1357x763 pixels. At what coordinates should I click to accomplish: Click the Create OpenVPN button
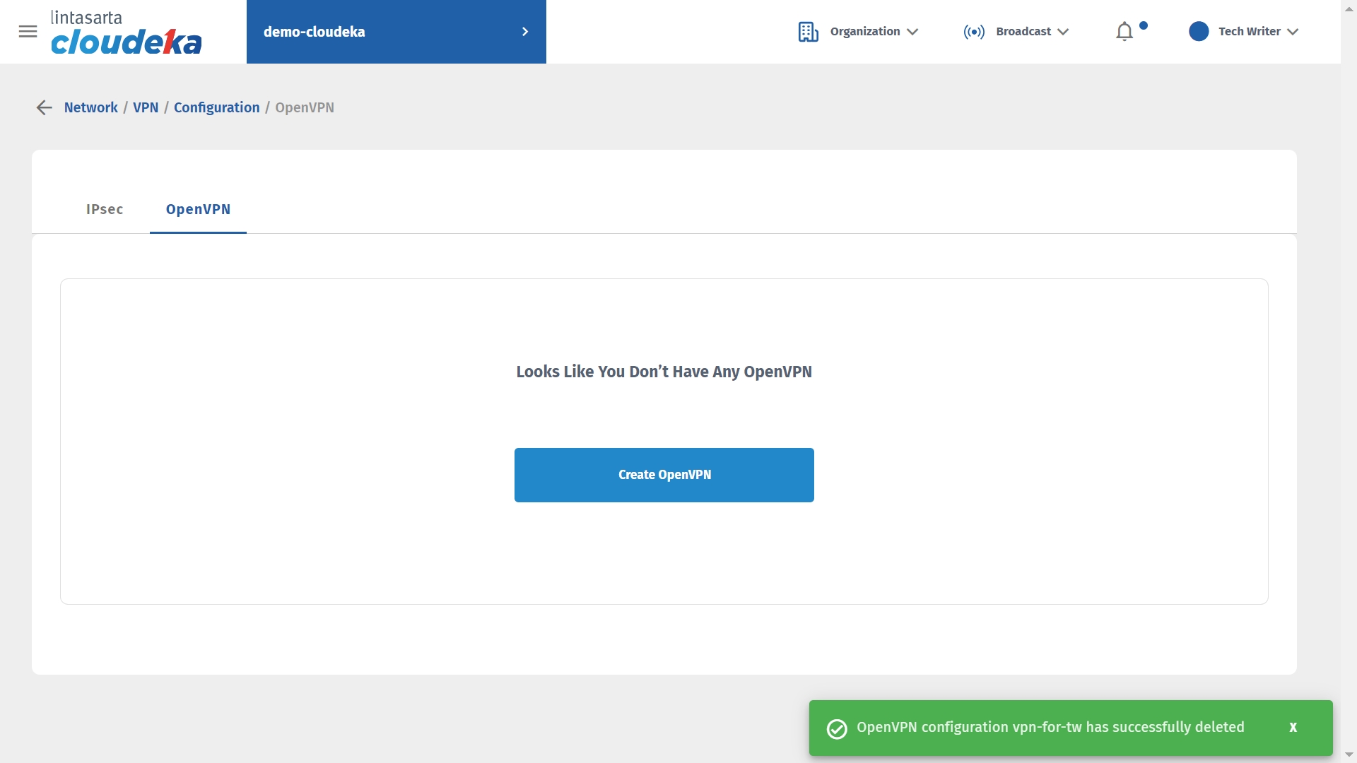[664, 475]
